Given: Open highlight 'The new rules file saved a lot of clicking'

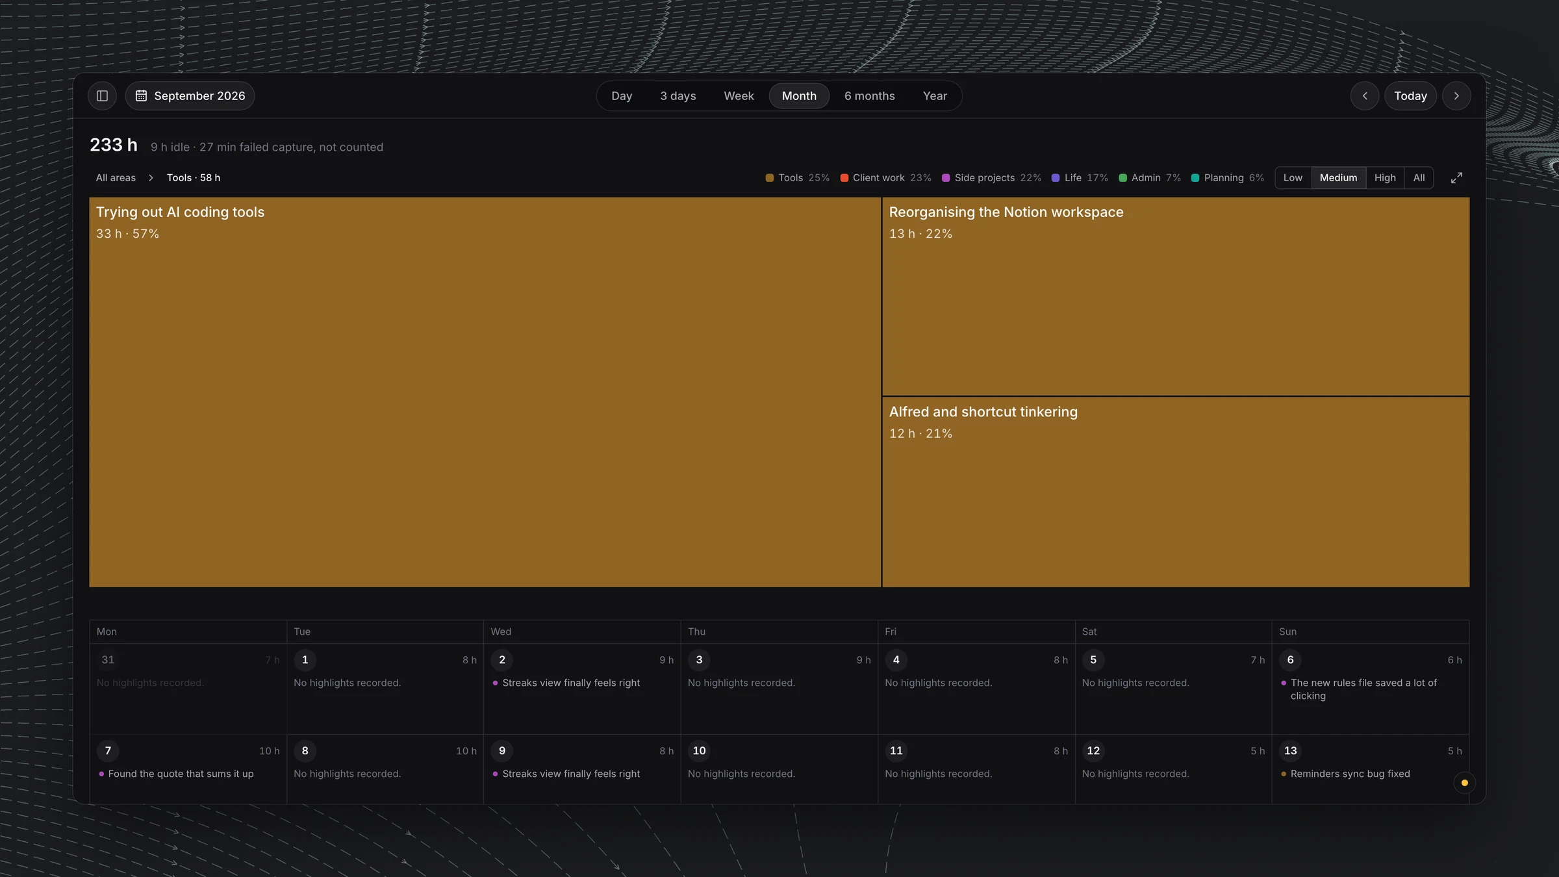Looking at the screenshot, I should [1363, 689].
